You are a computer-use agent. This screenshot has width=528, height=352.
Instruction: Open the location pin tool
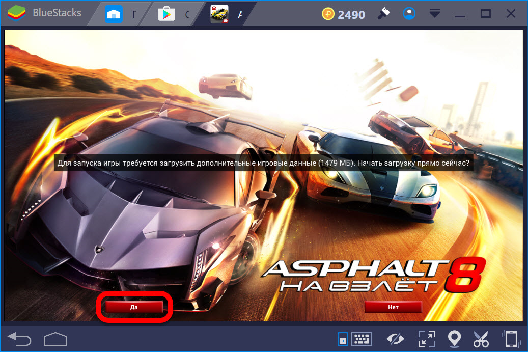tap(454, 339)
